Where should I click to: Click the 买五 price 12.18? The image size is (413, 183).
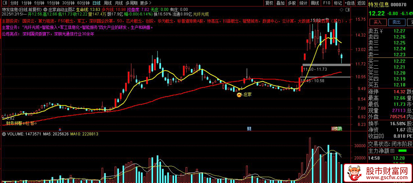400,85
